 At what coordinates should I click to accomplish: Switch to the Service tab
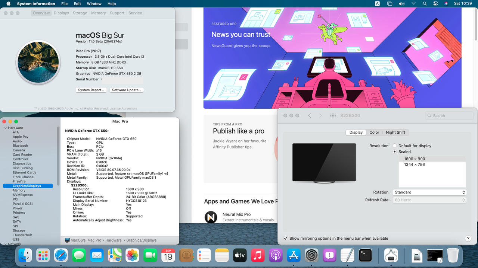(x=135, y=13)
